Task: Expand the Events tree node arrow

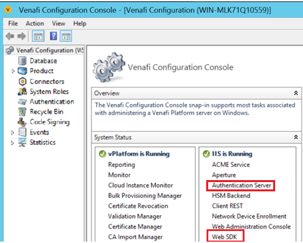Action: (x=13, y=132)
